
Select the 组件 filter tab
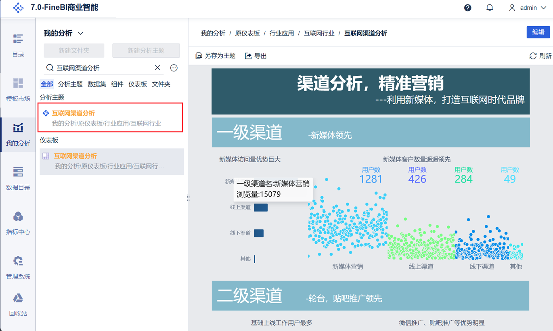pos(117,84)
